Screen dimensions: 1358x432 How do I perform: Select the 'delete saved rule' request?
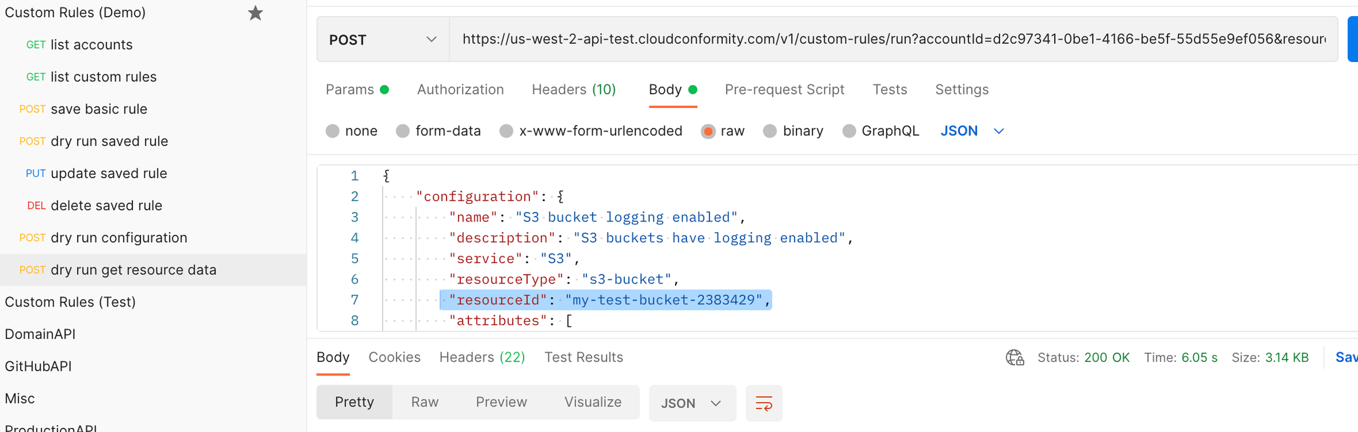click(x=106, y=206)
